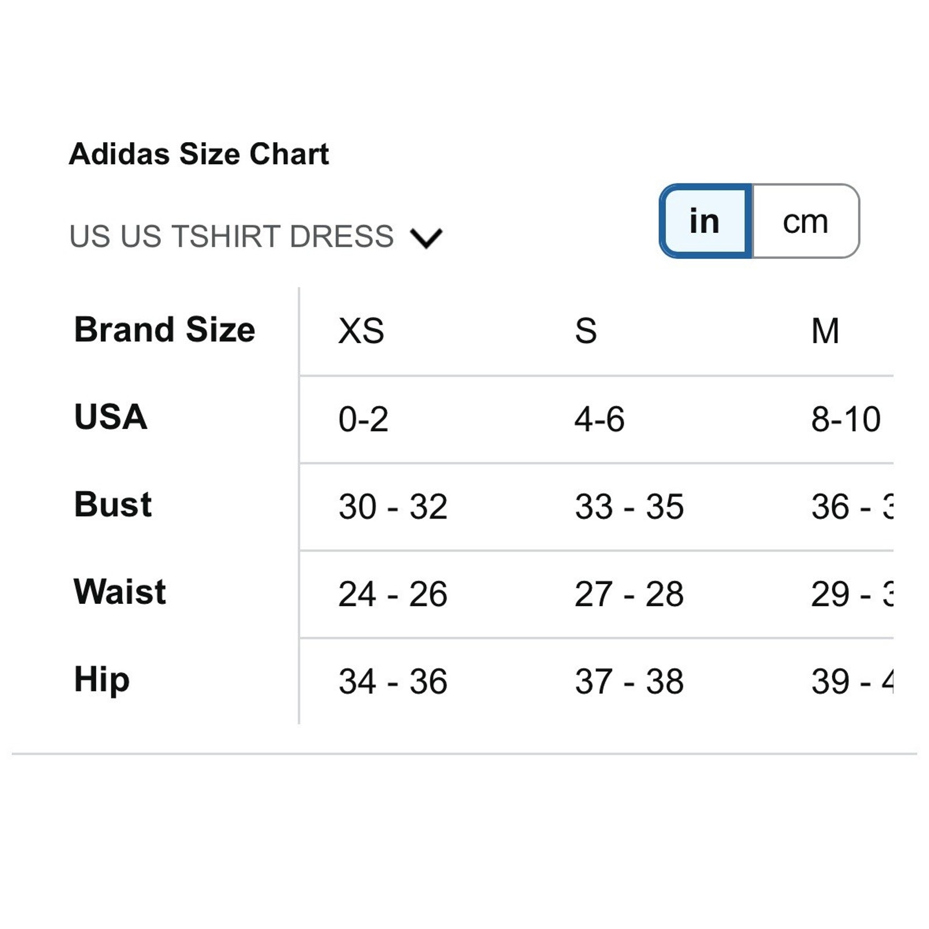
Task: Click the Brand Size row label
Action: click(x=165, y=330)
